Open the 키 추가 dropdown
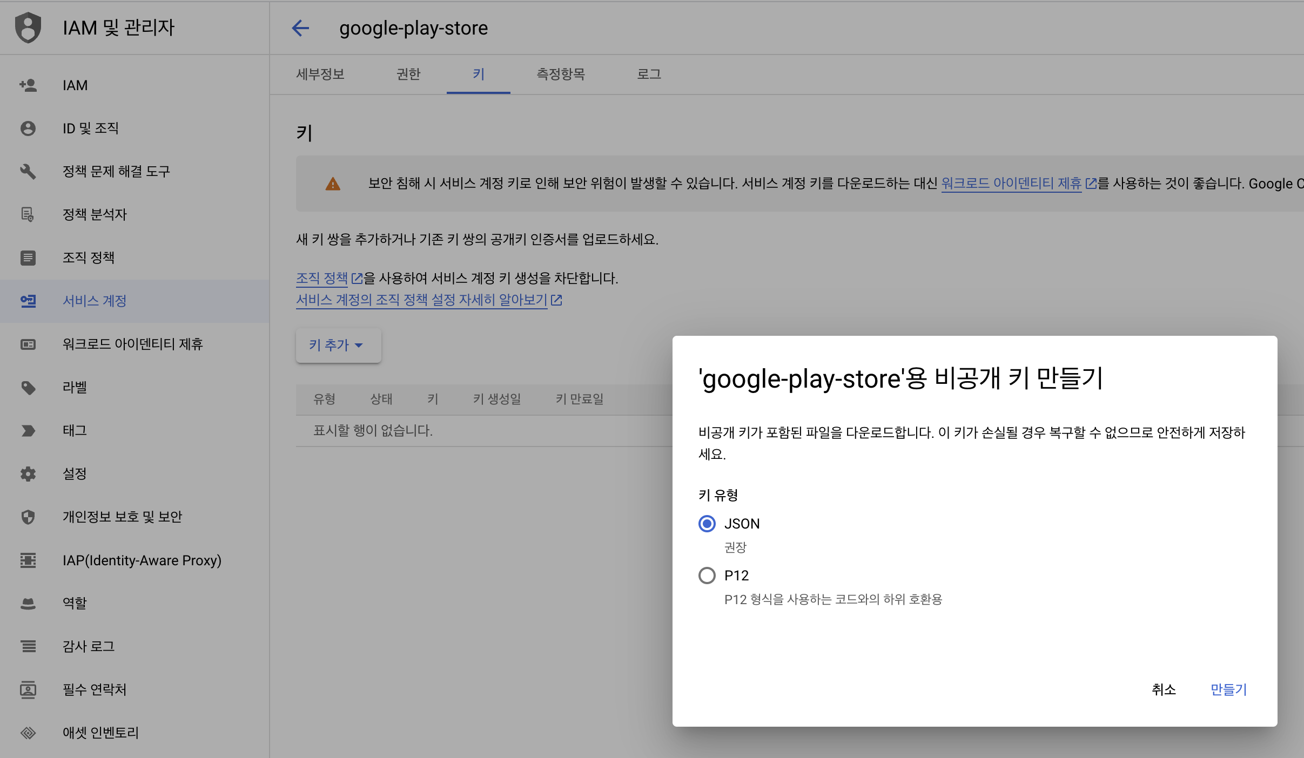The image size is (1304, 758). [338, 345]
